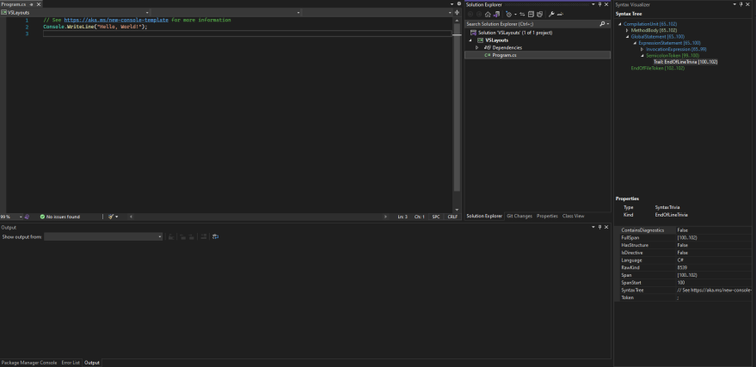Open the 99 % zoom dropdown
This screenshot has height=367, width=756.
[21, 217]
